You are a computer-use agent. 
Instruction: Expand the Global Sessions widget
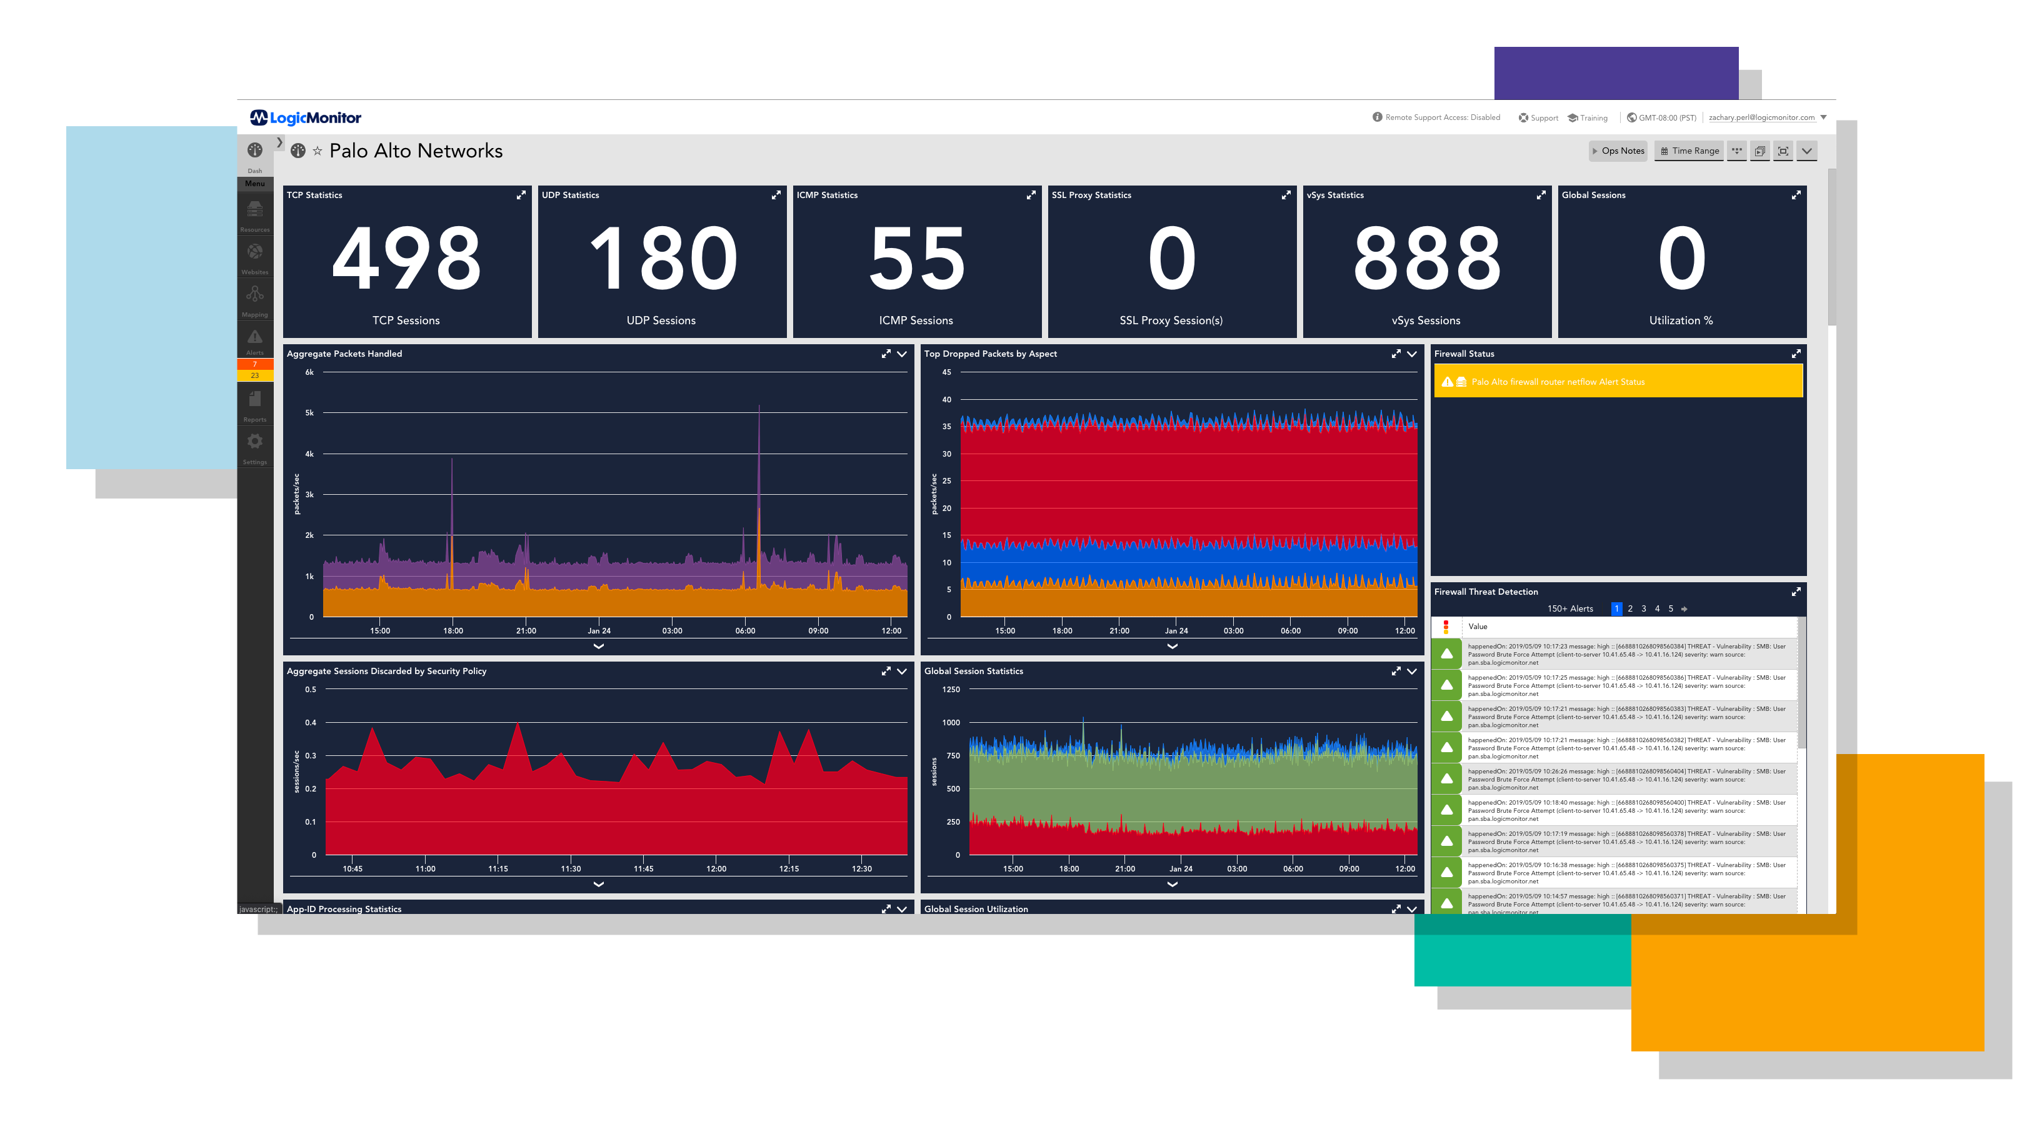click(1796, 195)
